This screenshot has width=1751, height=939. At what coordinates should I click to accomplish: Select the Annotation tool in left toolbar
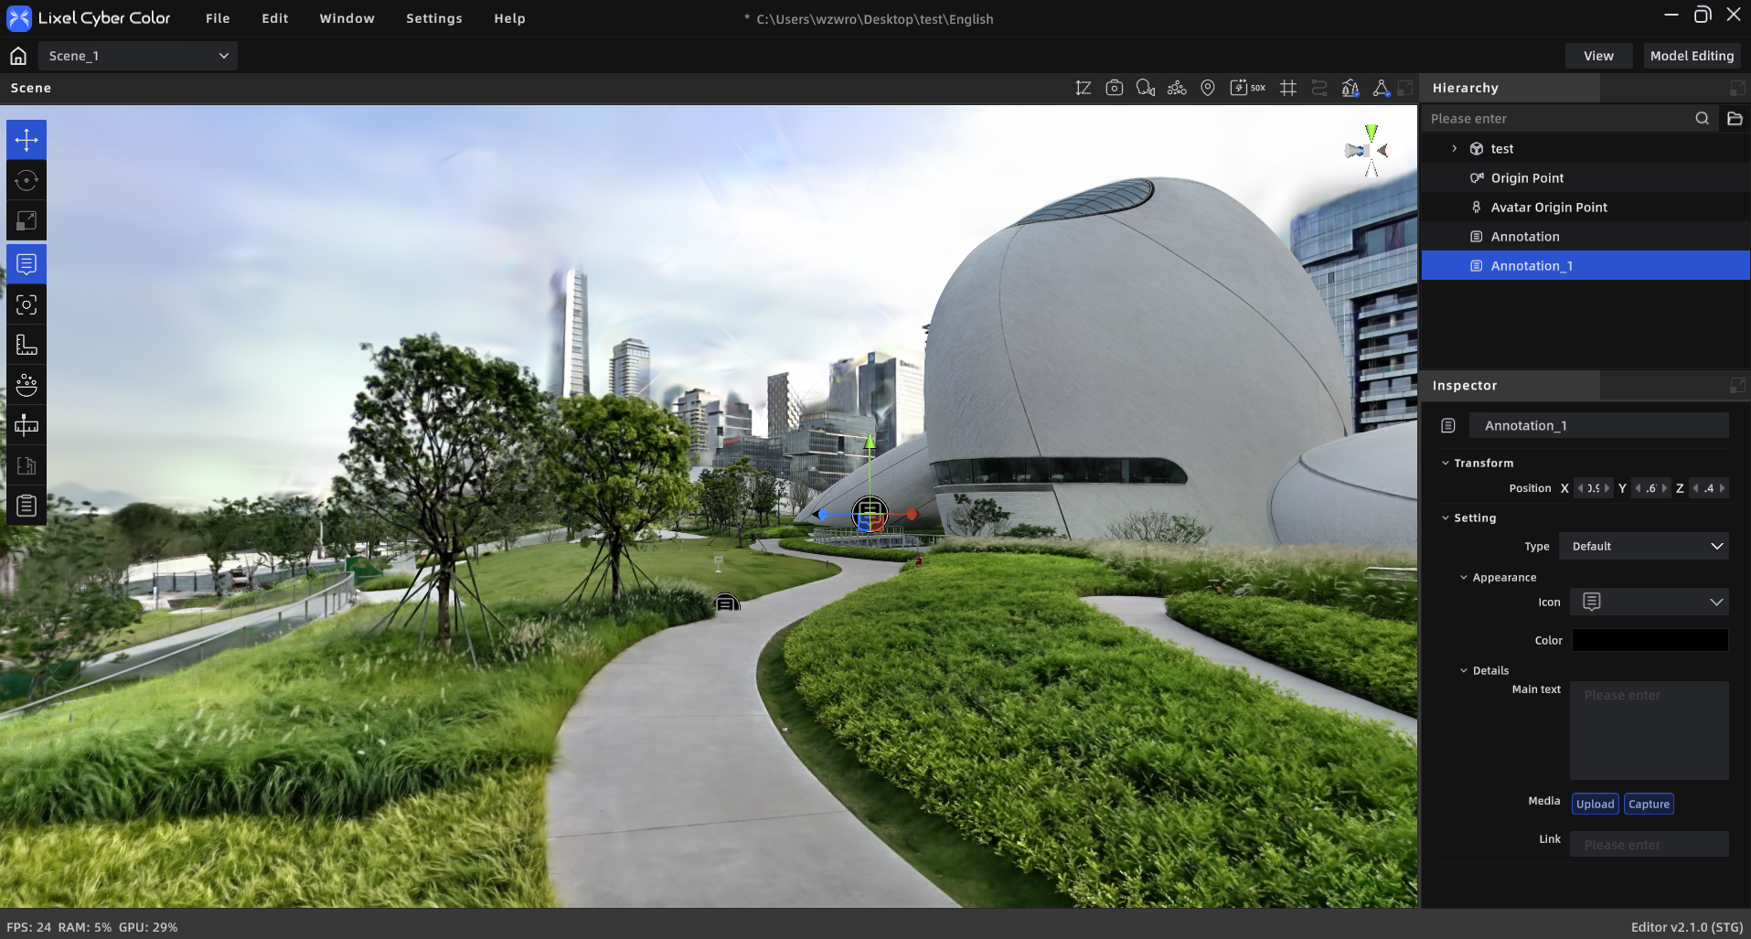[27, 264]
